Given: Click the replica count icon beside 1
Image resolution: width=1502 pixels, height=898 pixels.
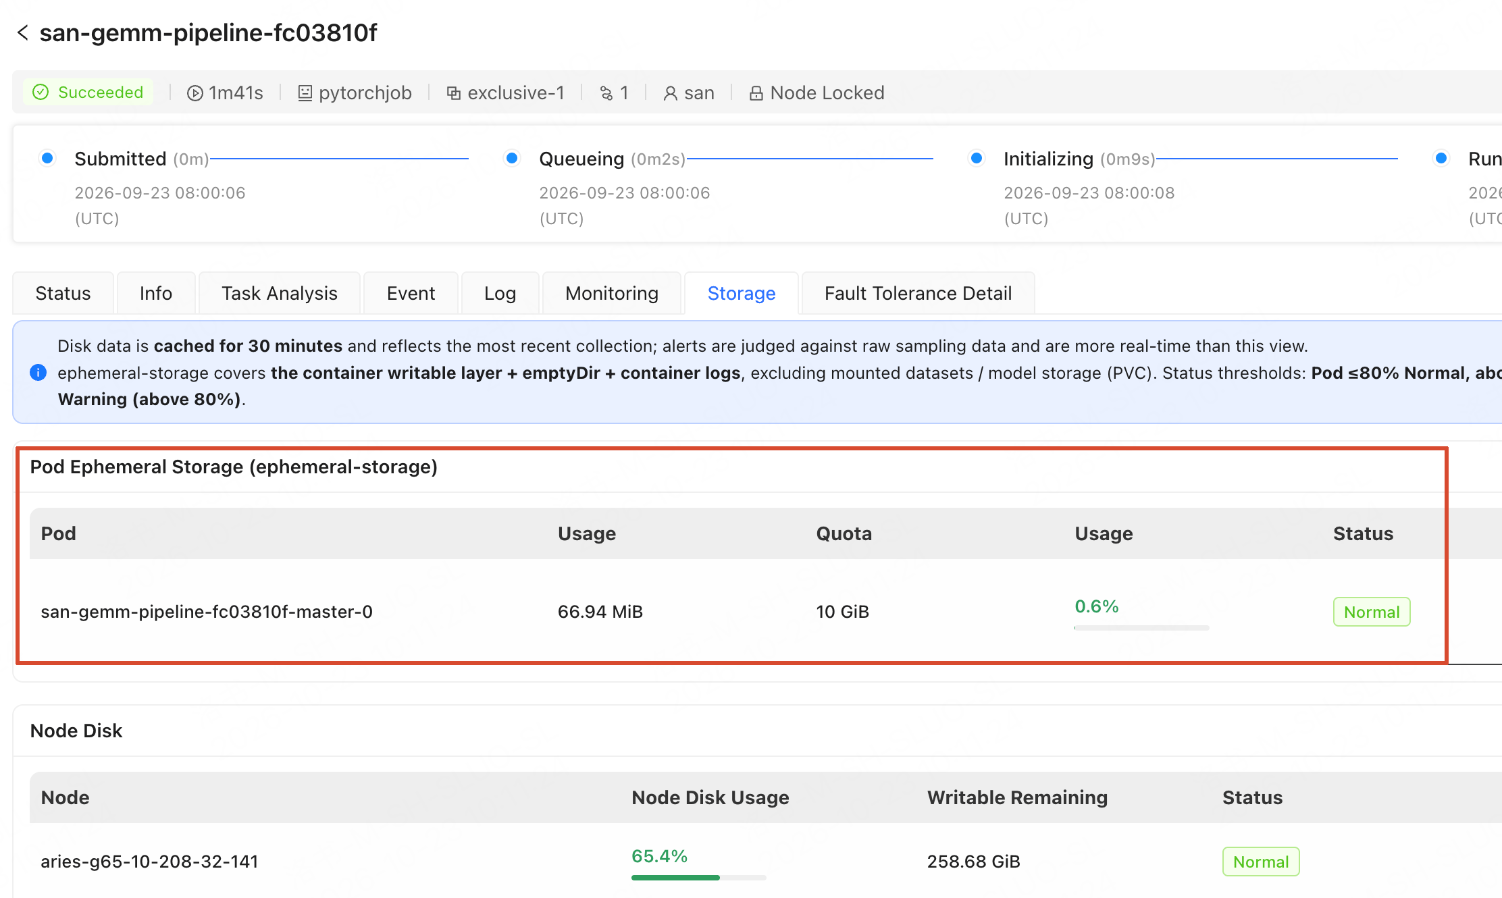Looking at the screenshot, I should coord(606,93).
